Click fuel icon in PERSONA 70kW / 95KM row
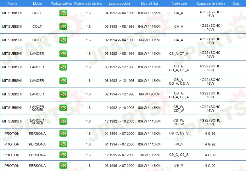 click(x=63, y=155)
